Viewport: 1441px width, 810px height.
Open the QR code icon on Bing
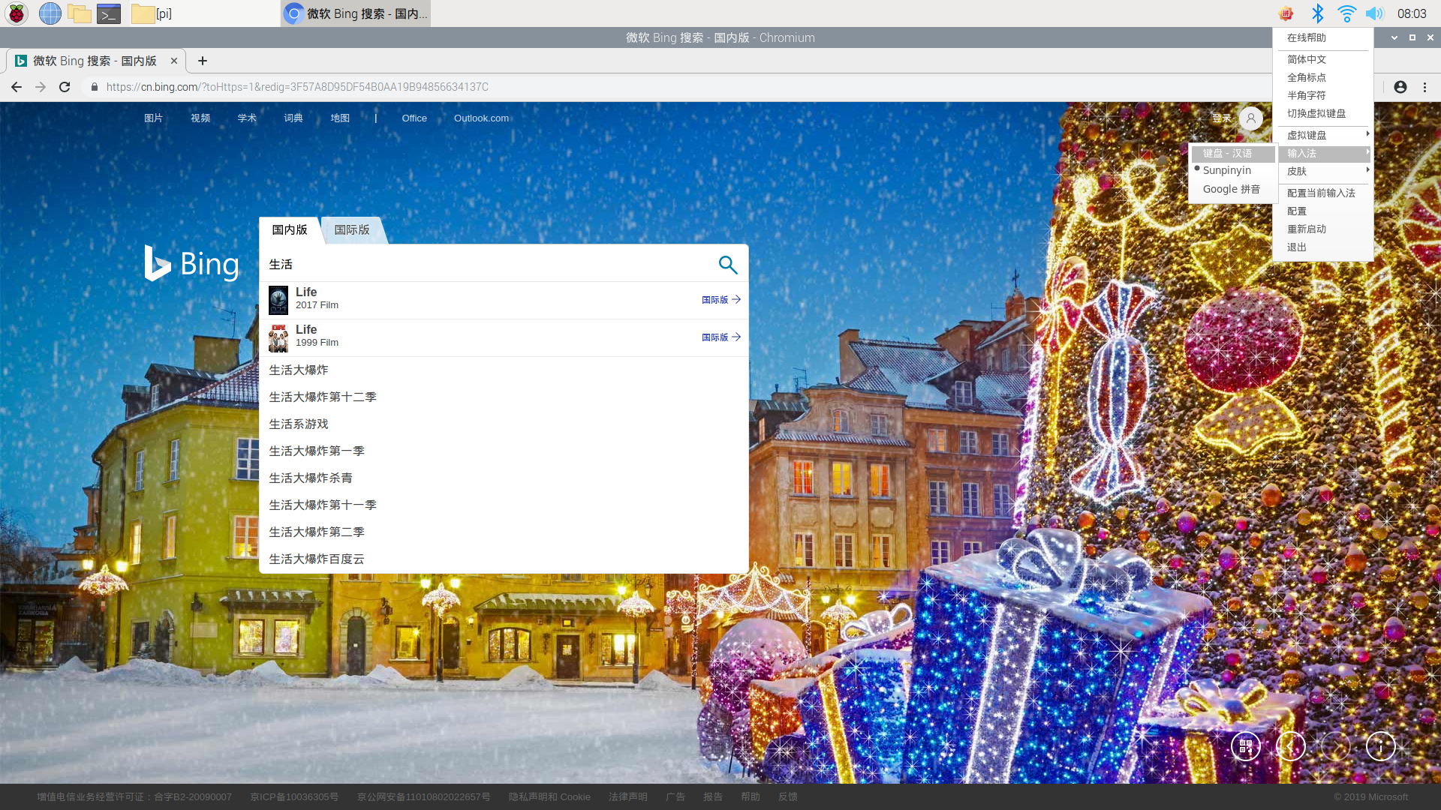click(1245, 746)
